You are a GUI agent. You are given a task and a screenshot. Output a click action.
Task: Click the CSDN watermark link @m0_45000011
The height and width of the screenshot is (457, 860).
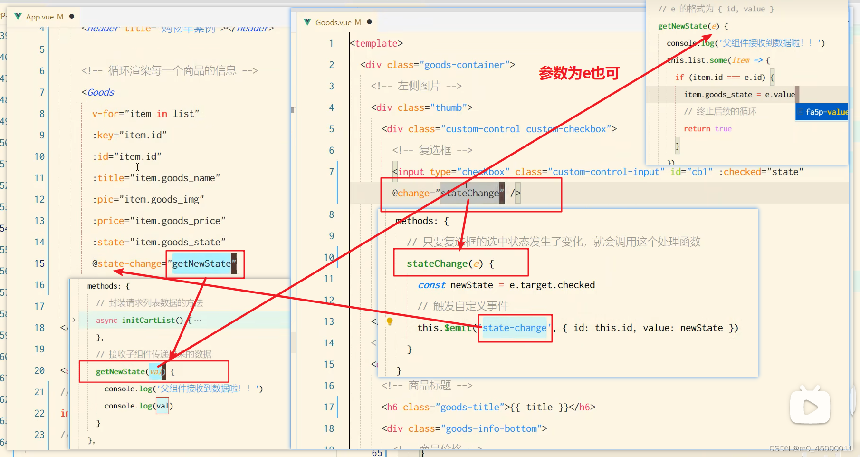point(807,448)
